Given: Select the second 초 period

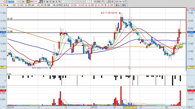Looking at the screenshot, I should point(56,2).
